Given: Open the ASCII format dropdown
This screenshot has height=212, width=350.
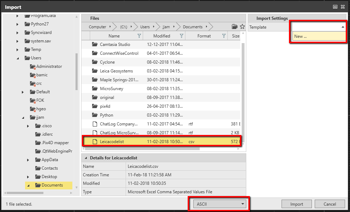Looking at the screenshot, I should 219,204.
